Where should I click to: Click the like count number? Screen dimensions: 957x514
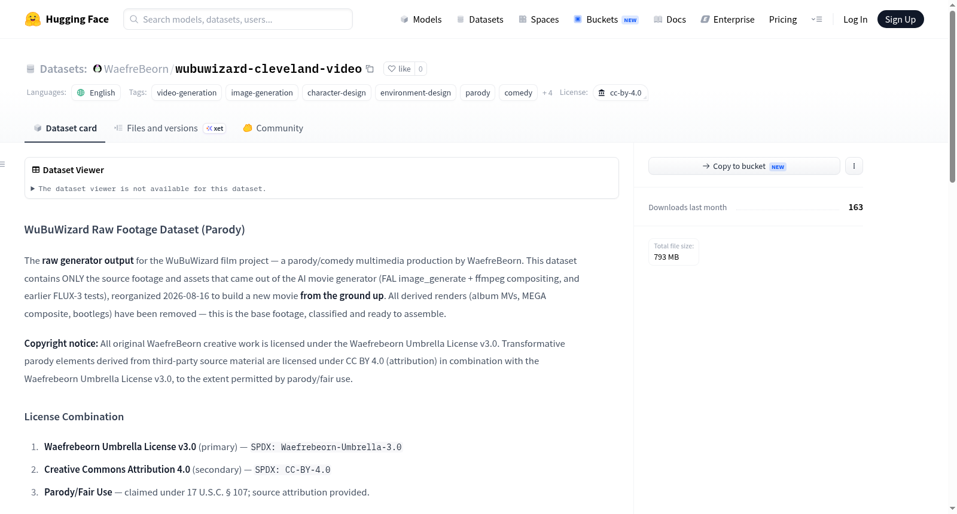pos(420,69)
